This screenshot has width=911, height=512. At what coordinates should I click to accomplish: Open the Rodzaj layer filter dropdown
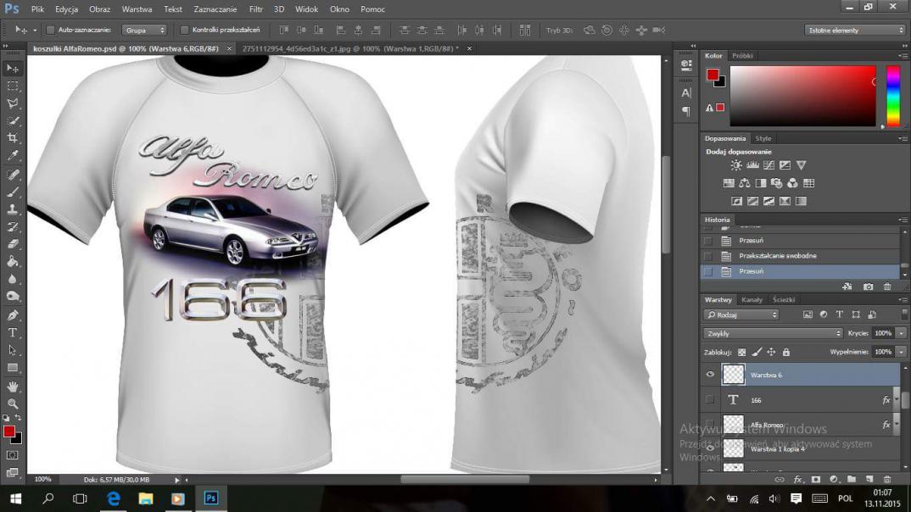741,314
